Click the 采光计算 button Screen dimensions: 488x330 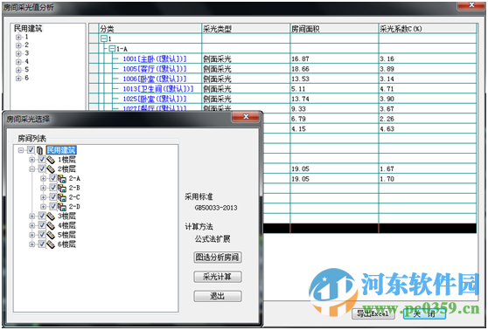(218, 277)
